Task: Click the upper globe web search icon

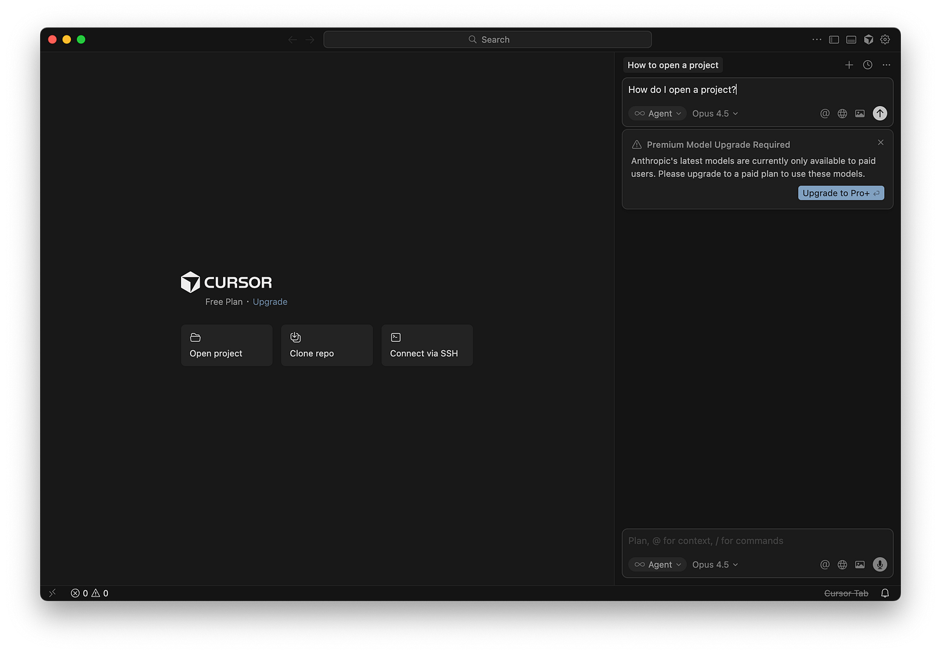Action: 842,113
